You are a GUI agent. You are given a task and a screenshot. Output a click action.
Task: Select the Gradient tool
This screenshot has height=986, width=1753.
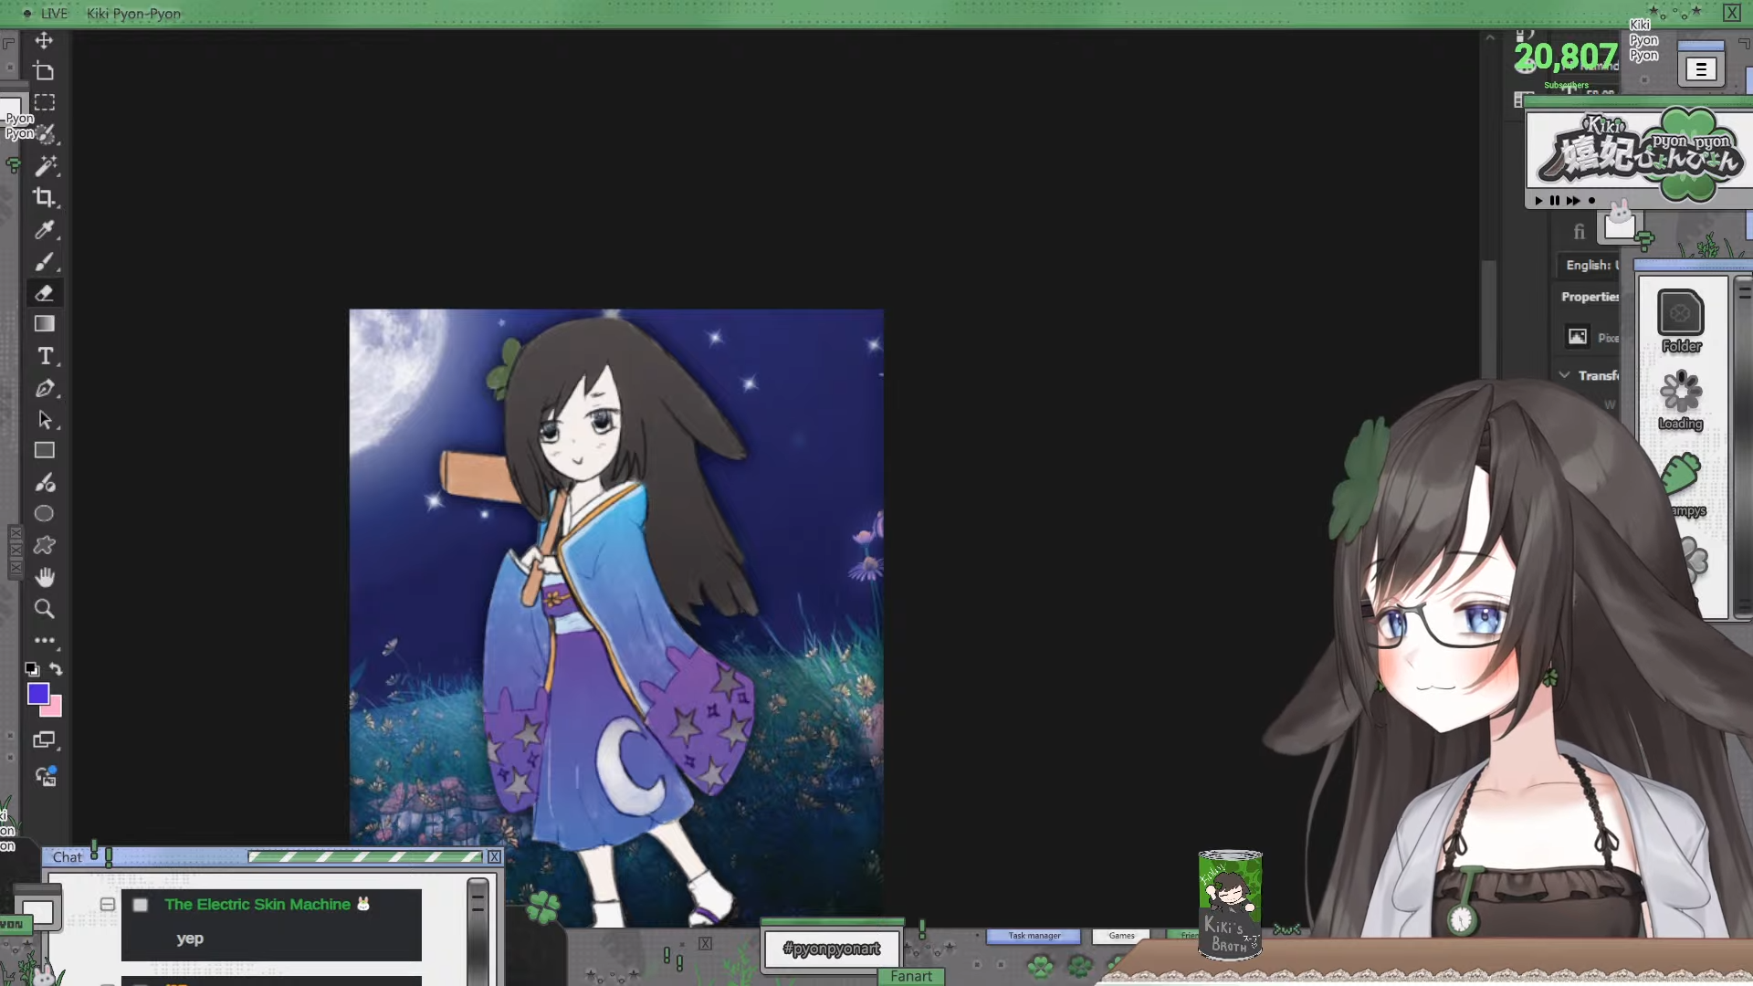click(x=44, y=324)
